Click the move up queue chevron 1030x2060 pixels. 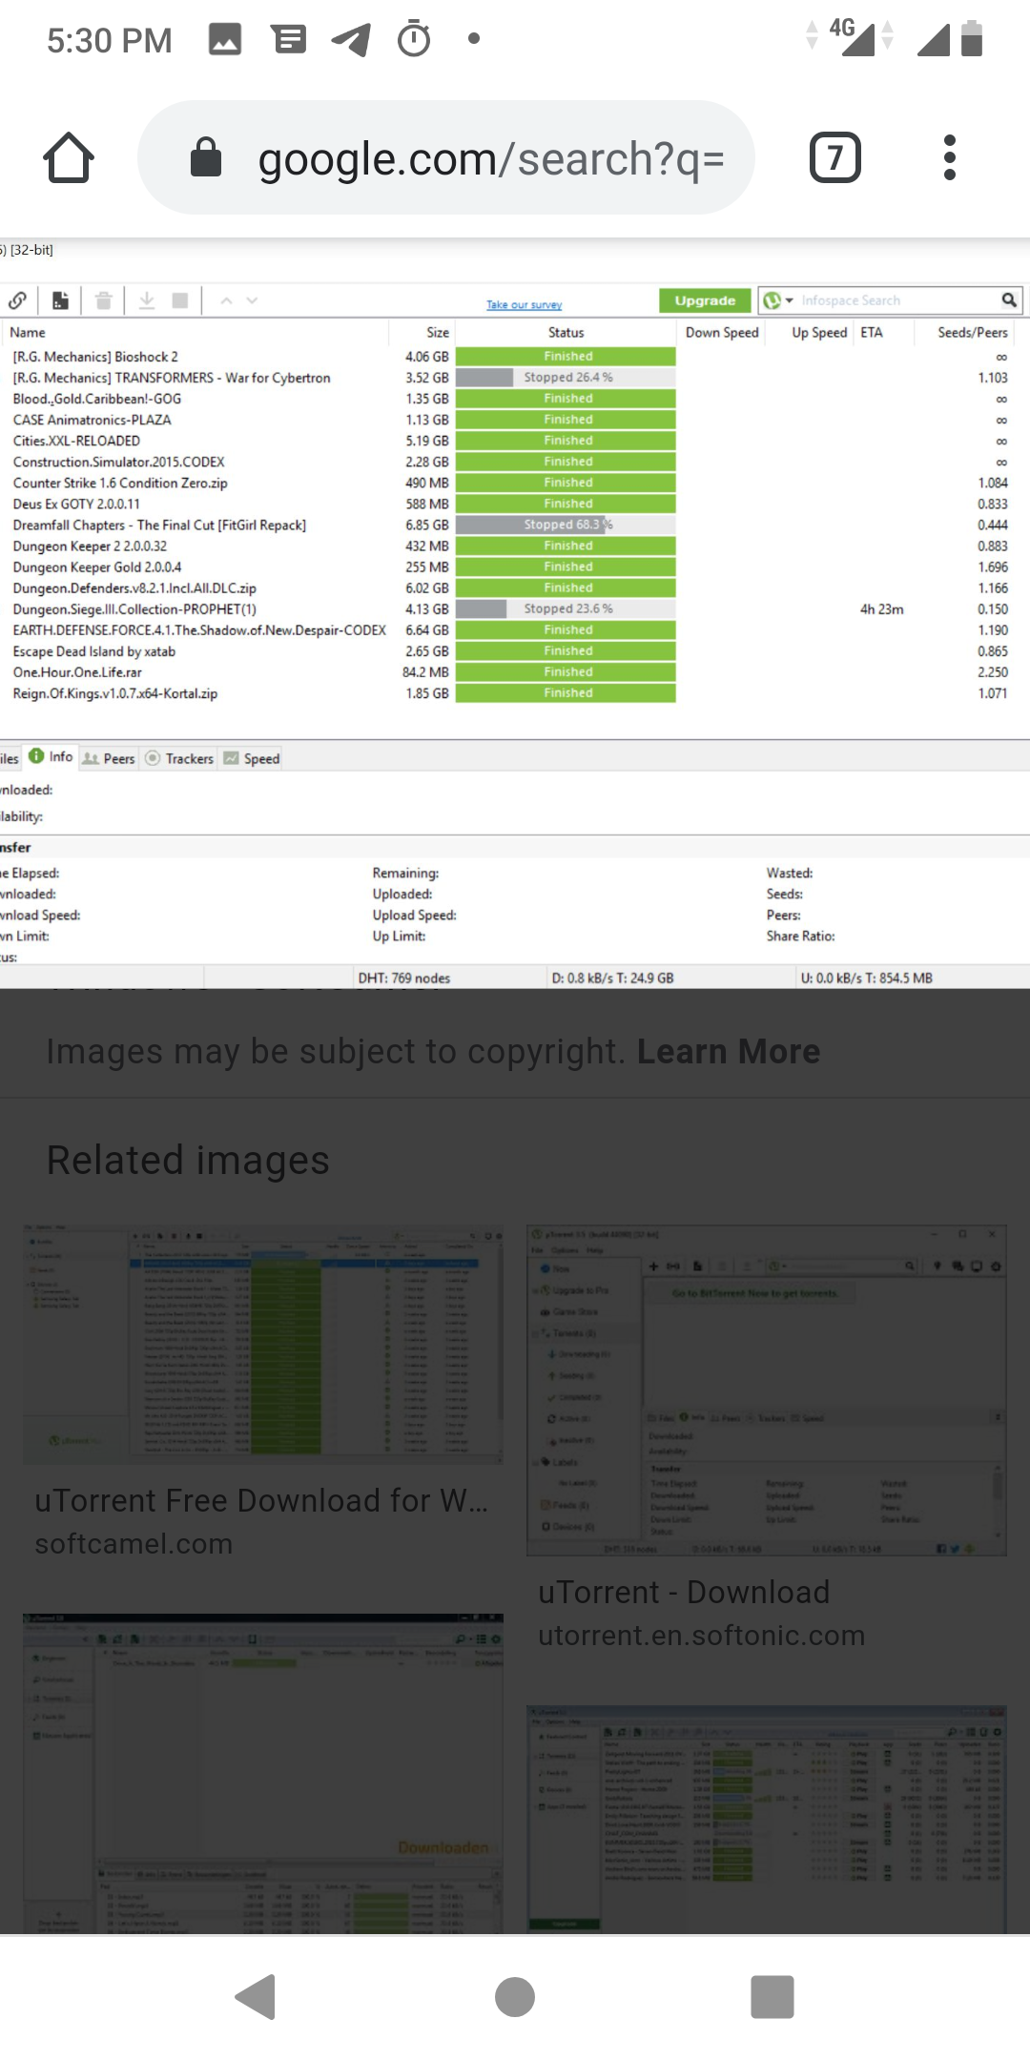(226, 300)
